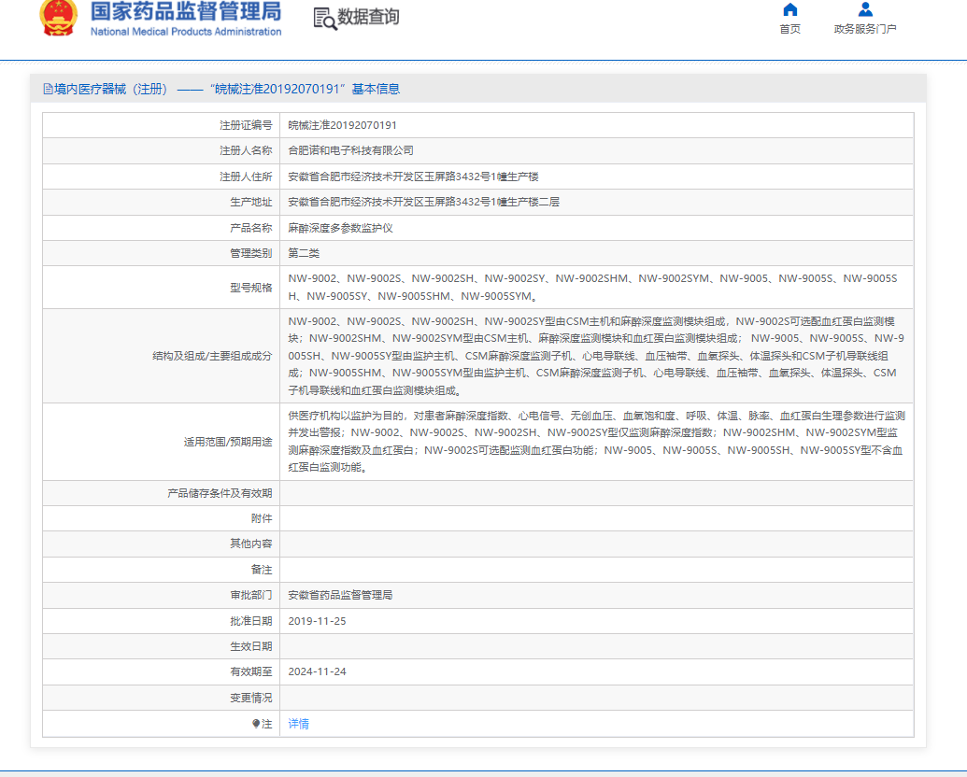Select the model list starting NW-9002

[592, 288]
